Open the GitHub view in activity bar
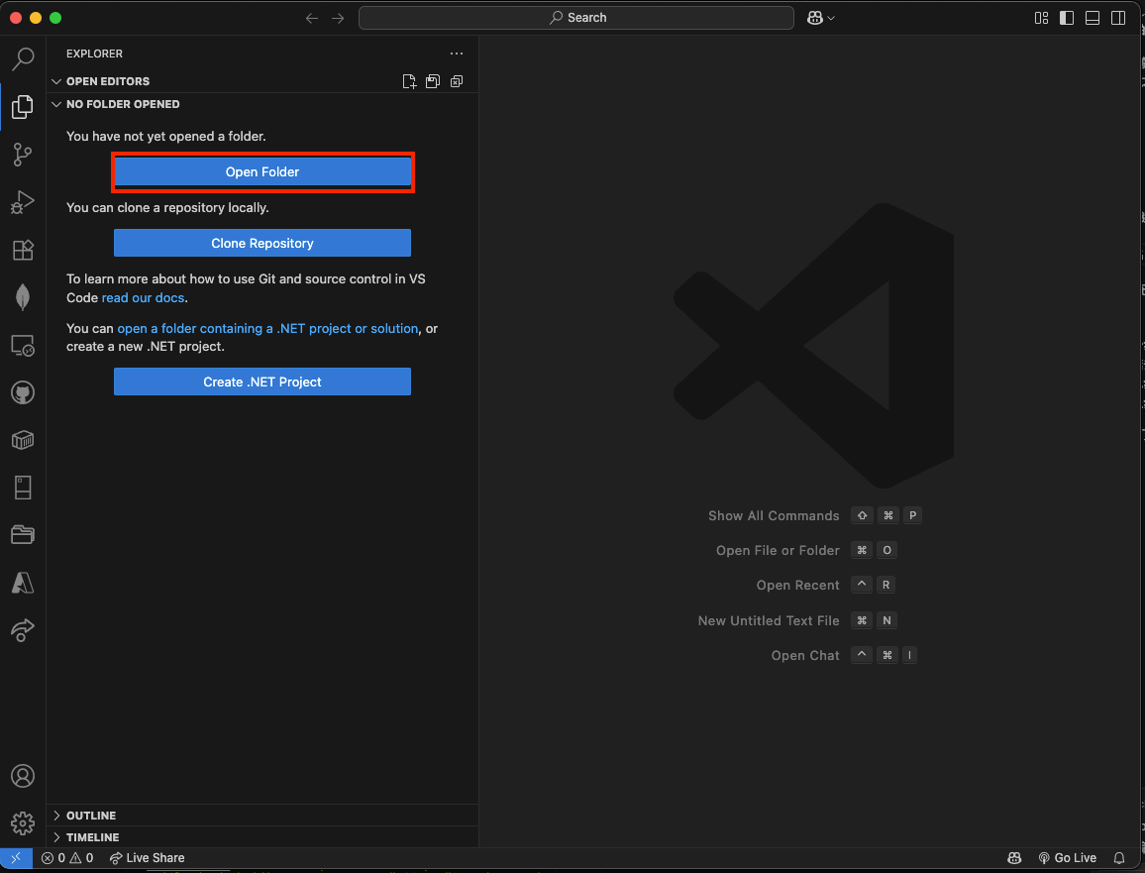Viewport: 1145px width, 873px height. [23, 392]
